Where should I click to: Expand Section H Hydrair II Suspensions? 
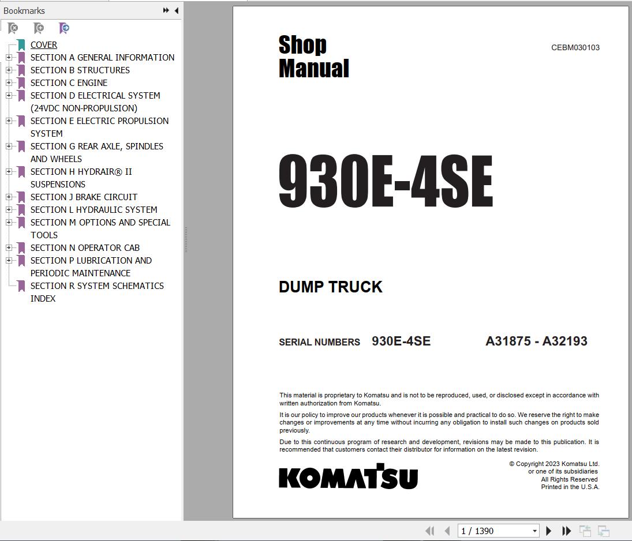[9, 172]
